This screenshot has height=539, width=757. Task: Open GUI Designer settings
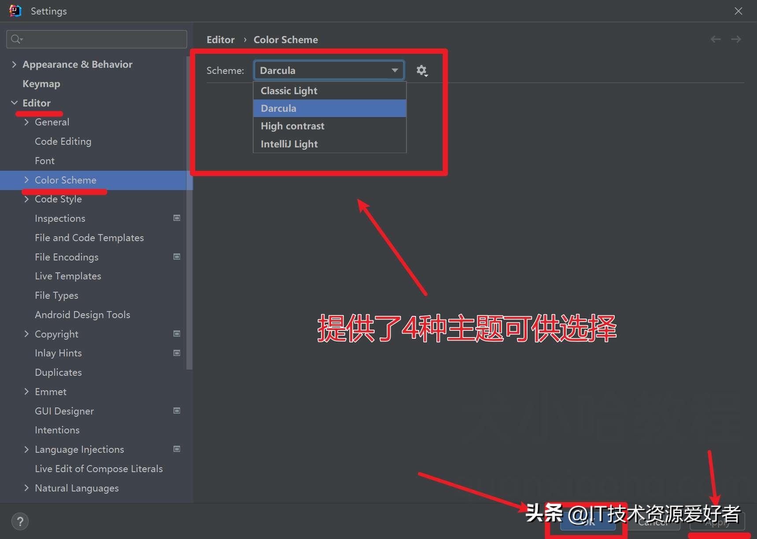pyautogui.click(x=64, y=411)
